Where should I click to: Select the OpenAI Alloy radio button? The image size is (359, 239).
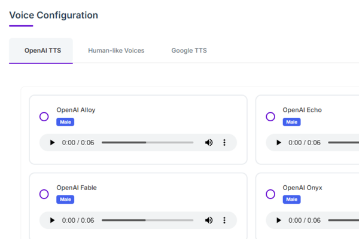point(44,117)
